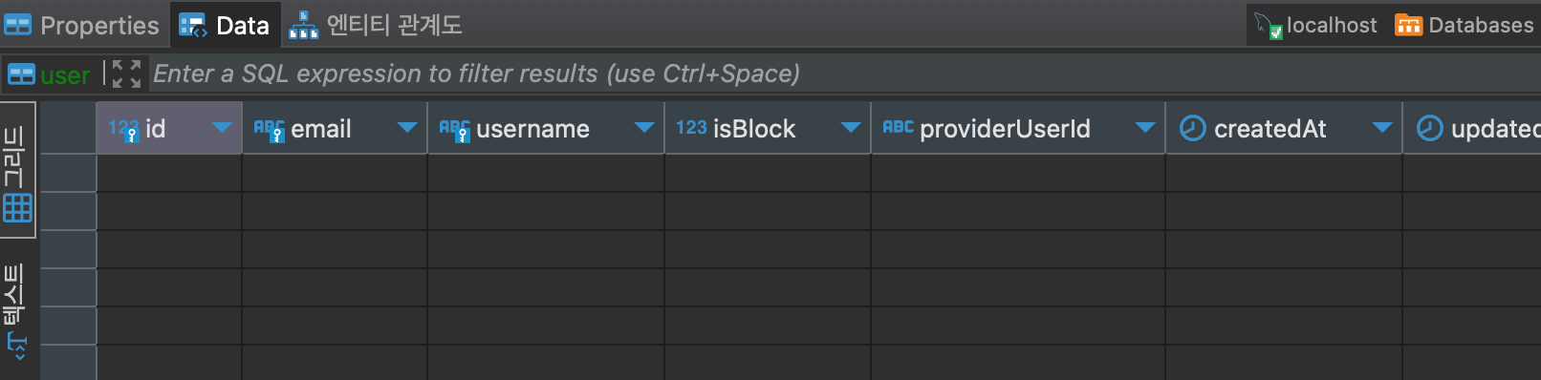This screenshot has height=380, width=1541.
Task: Switch to text view with 텍스트 button
Action: tap(17, 311)
